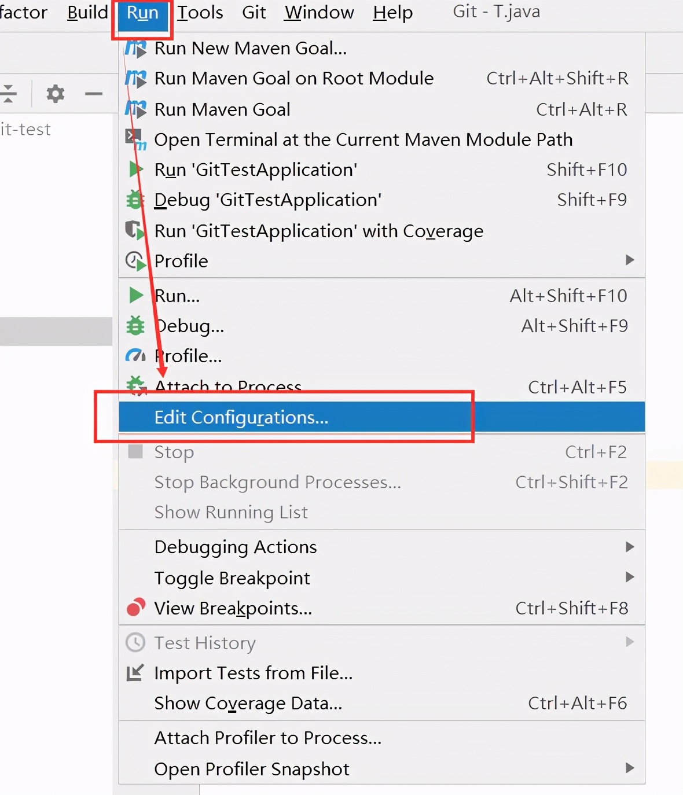683x795 pixels.
Task: Choose Run 'GitTestApplication' with Coverage
Action: [x=382, y=230]
